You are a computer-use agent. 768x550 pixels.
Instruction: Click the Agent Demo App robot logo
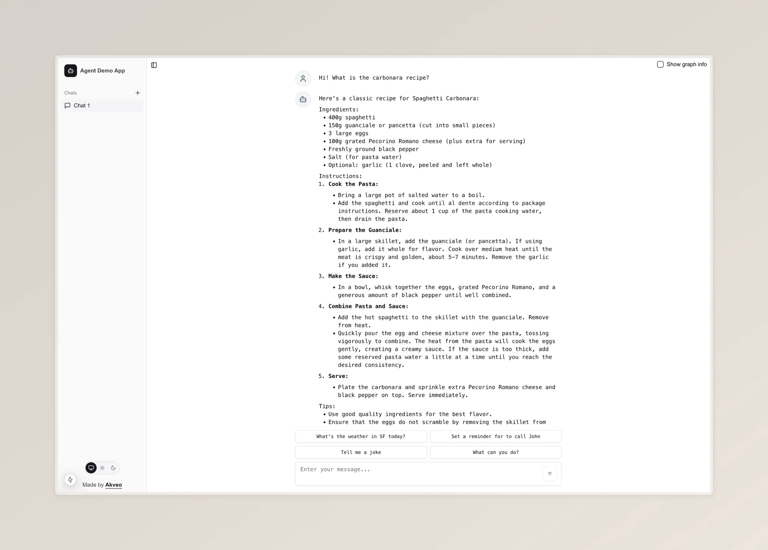pos(70,70)
